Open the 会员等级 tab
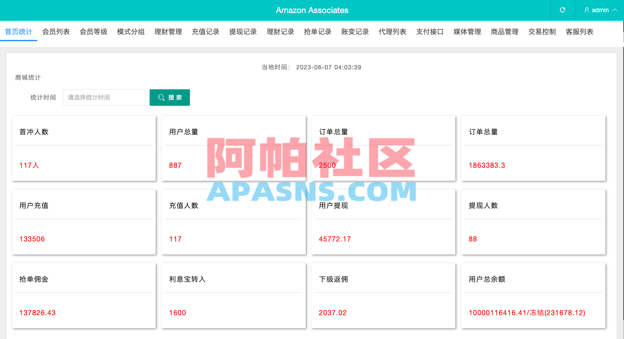Image resolution: width=624 pixels, height=339 pixels. (93, 32)
